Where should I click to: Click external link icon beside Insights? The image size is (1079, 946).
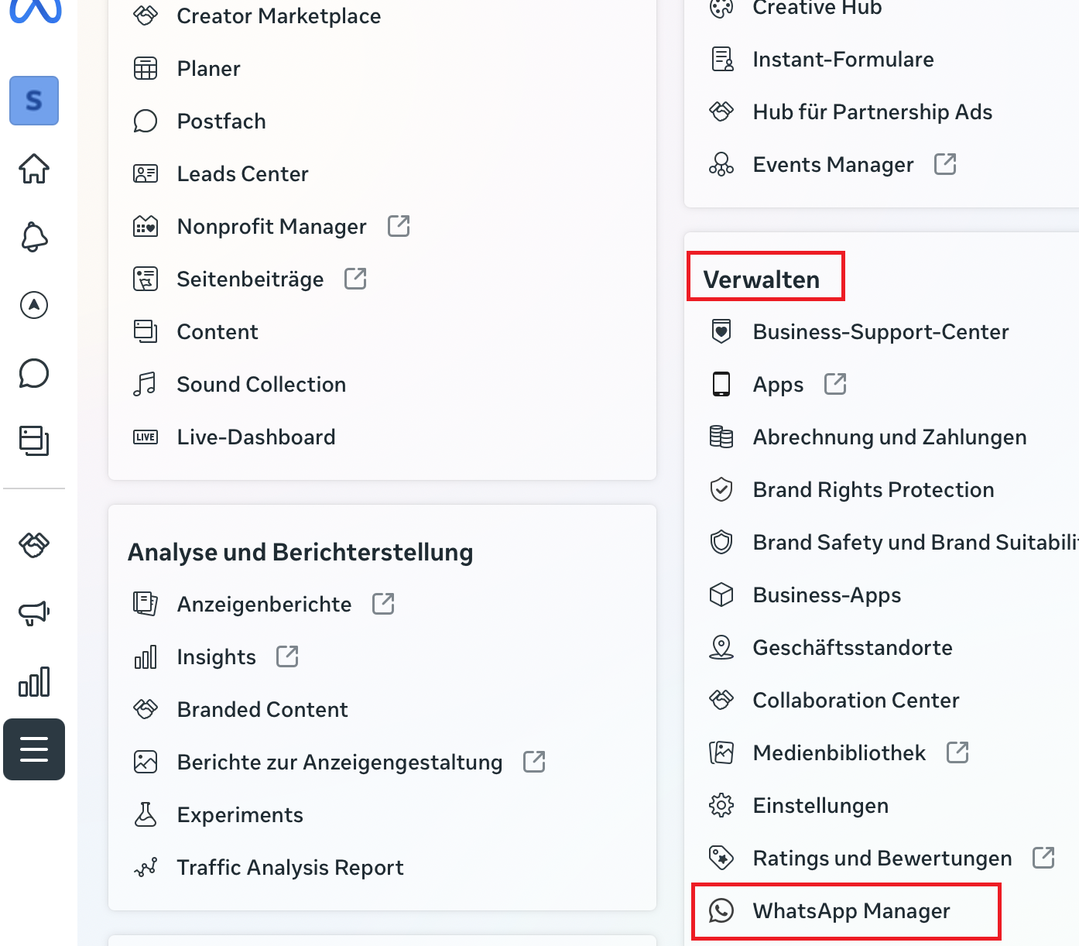point(287,656)
